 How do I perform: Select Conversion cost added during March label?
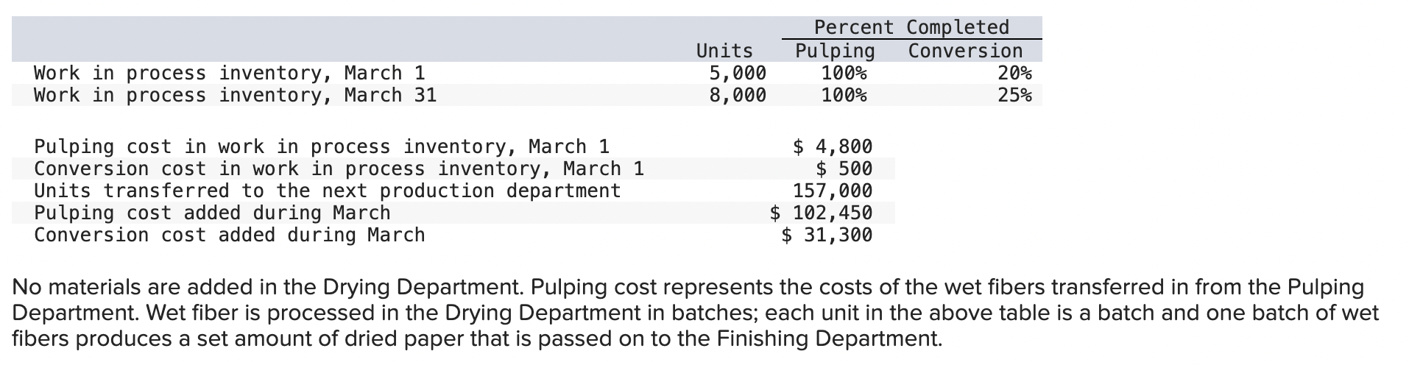tap(230, 235)
